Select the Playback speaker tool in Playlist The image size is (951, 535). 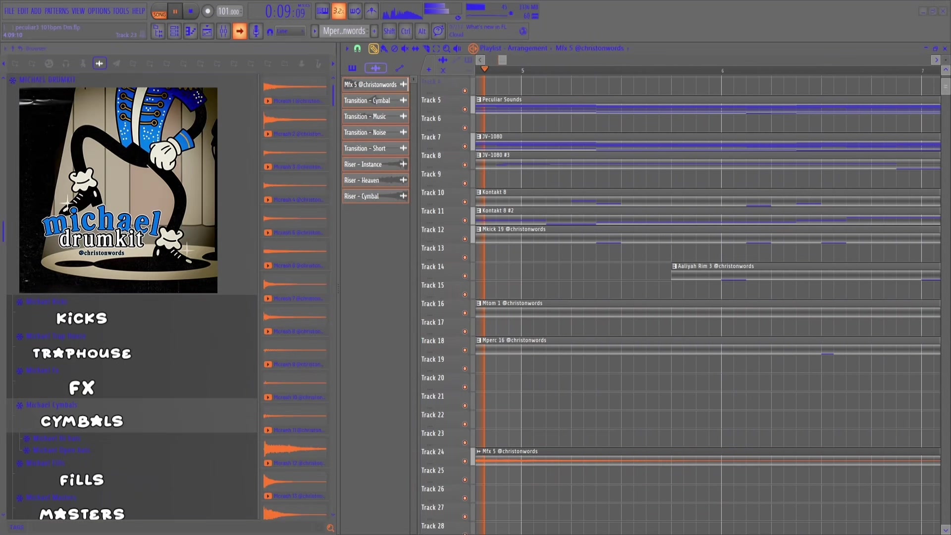pos(457,49)
